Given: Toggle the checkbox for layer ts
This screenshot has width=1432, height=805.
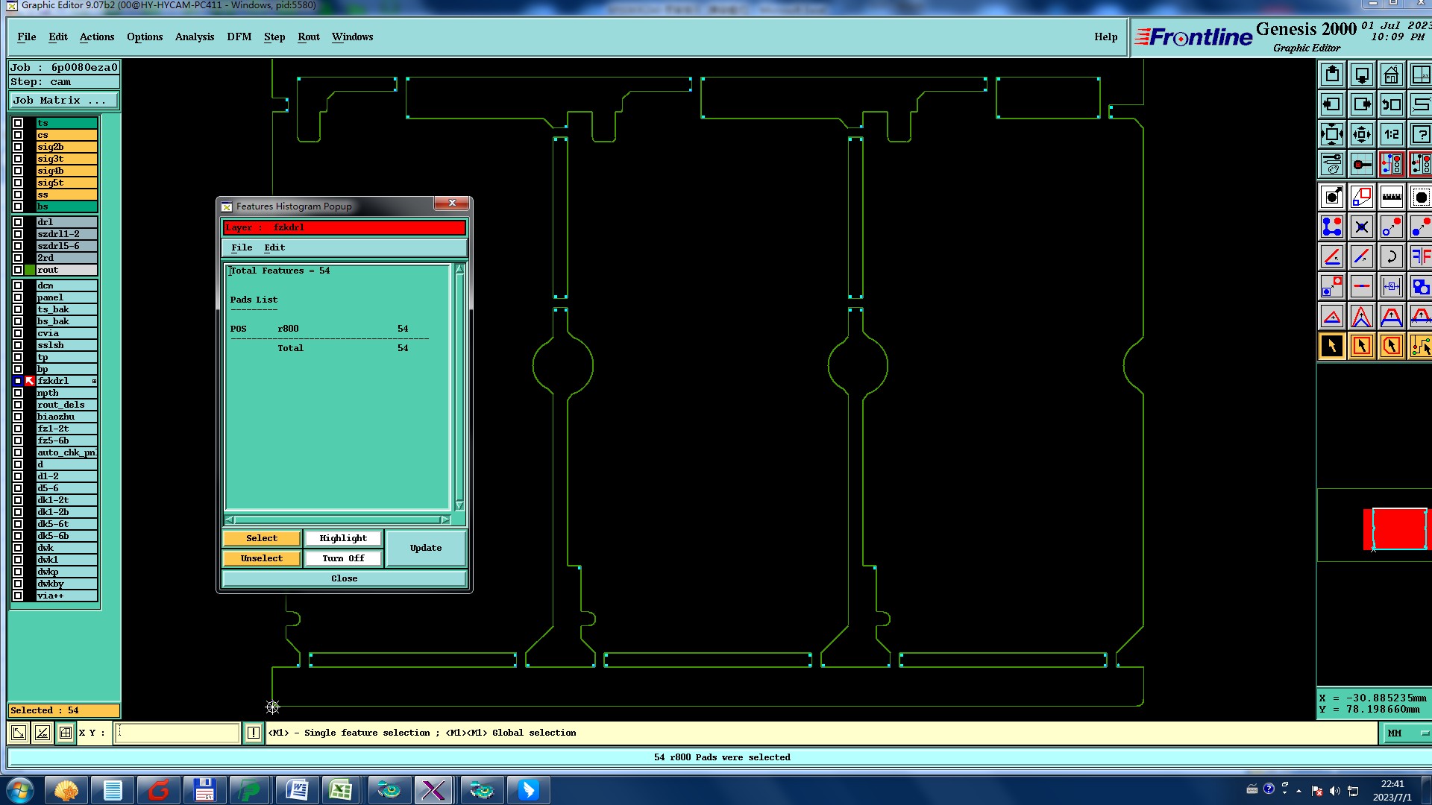Looking at the screenshot, I should 18,123.
